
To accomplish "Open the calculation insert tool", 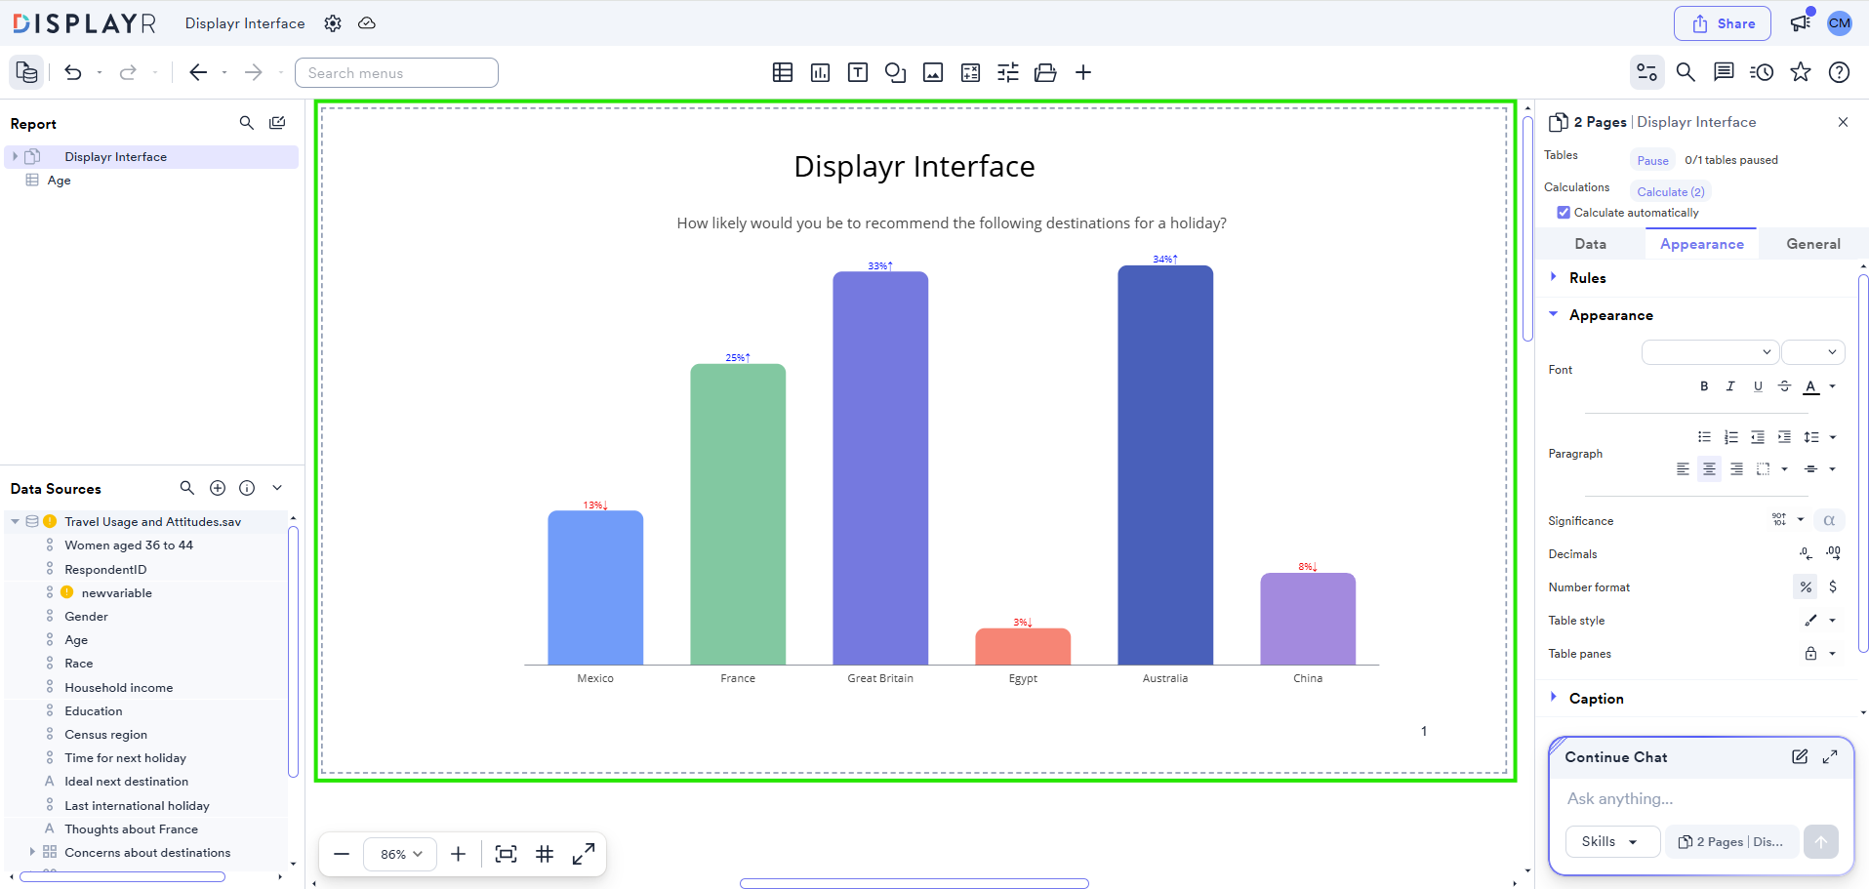I will point(970,72).
